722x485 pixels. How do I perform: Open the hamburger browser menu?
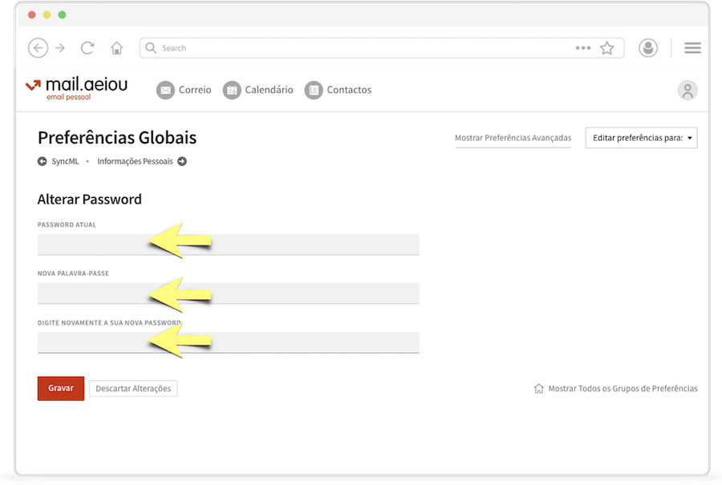692,48
